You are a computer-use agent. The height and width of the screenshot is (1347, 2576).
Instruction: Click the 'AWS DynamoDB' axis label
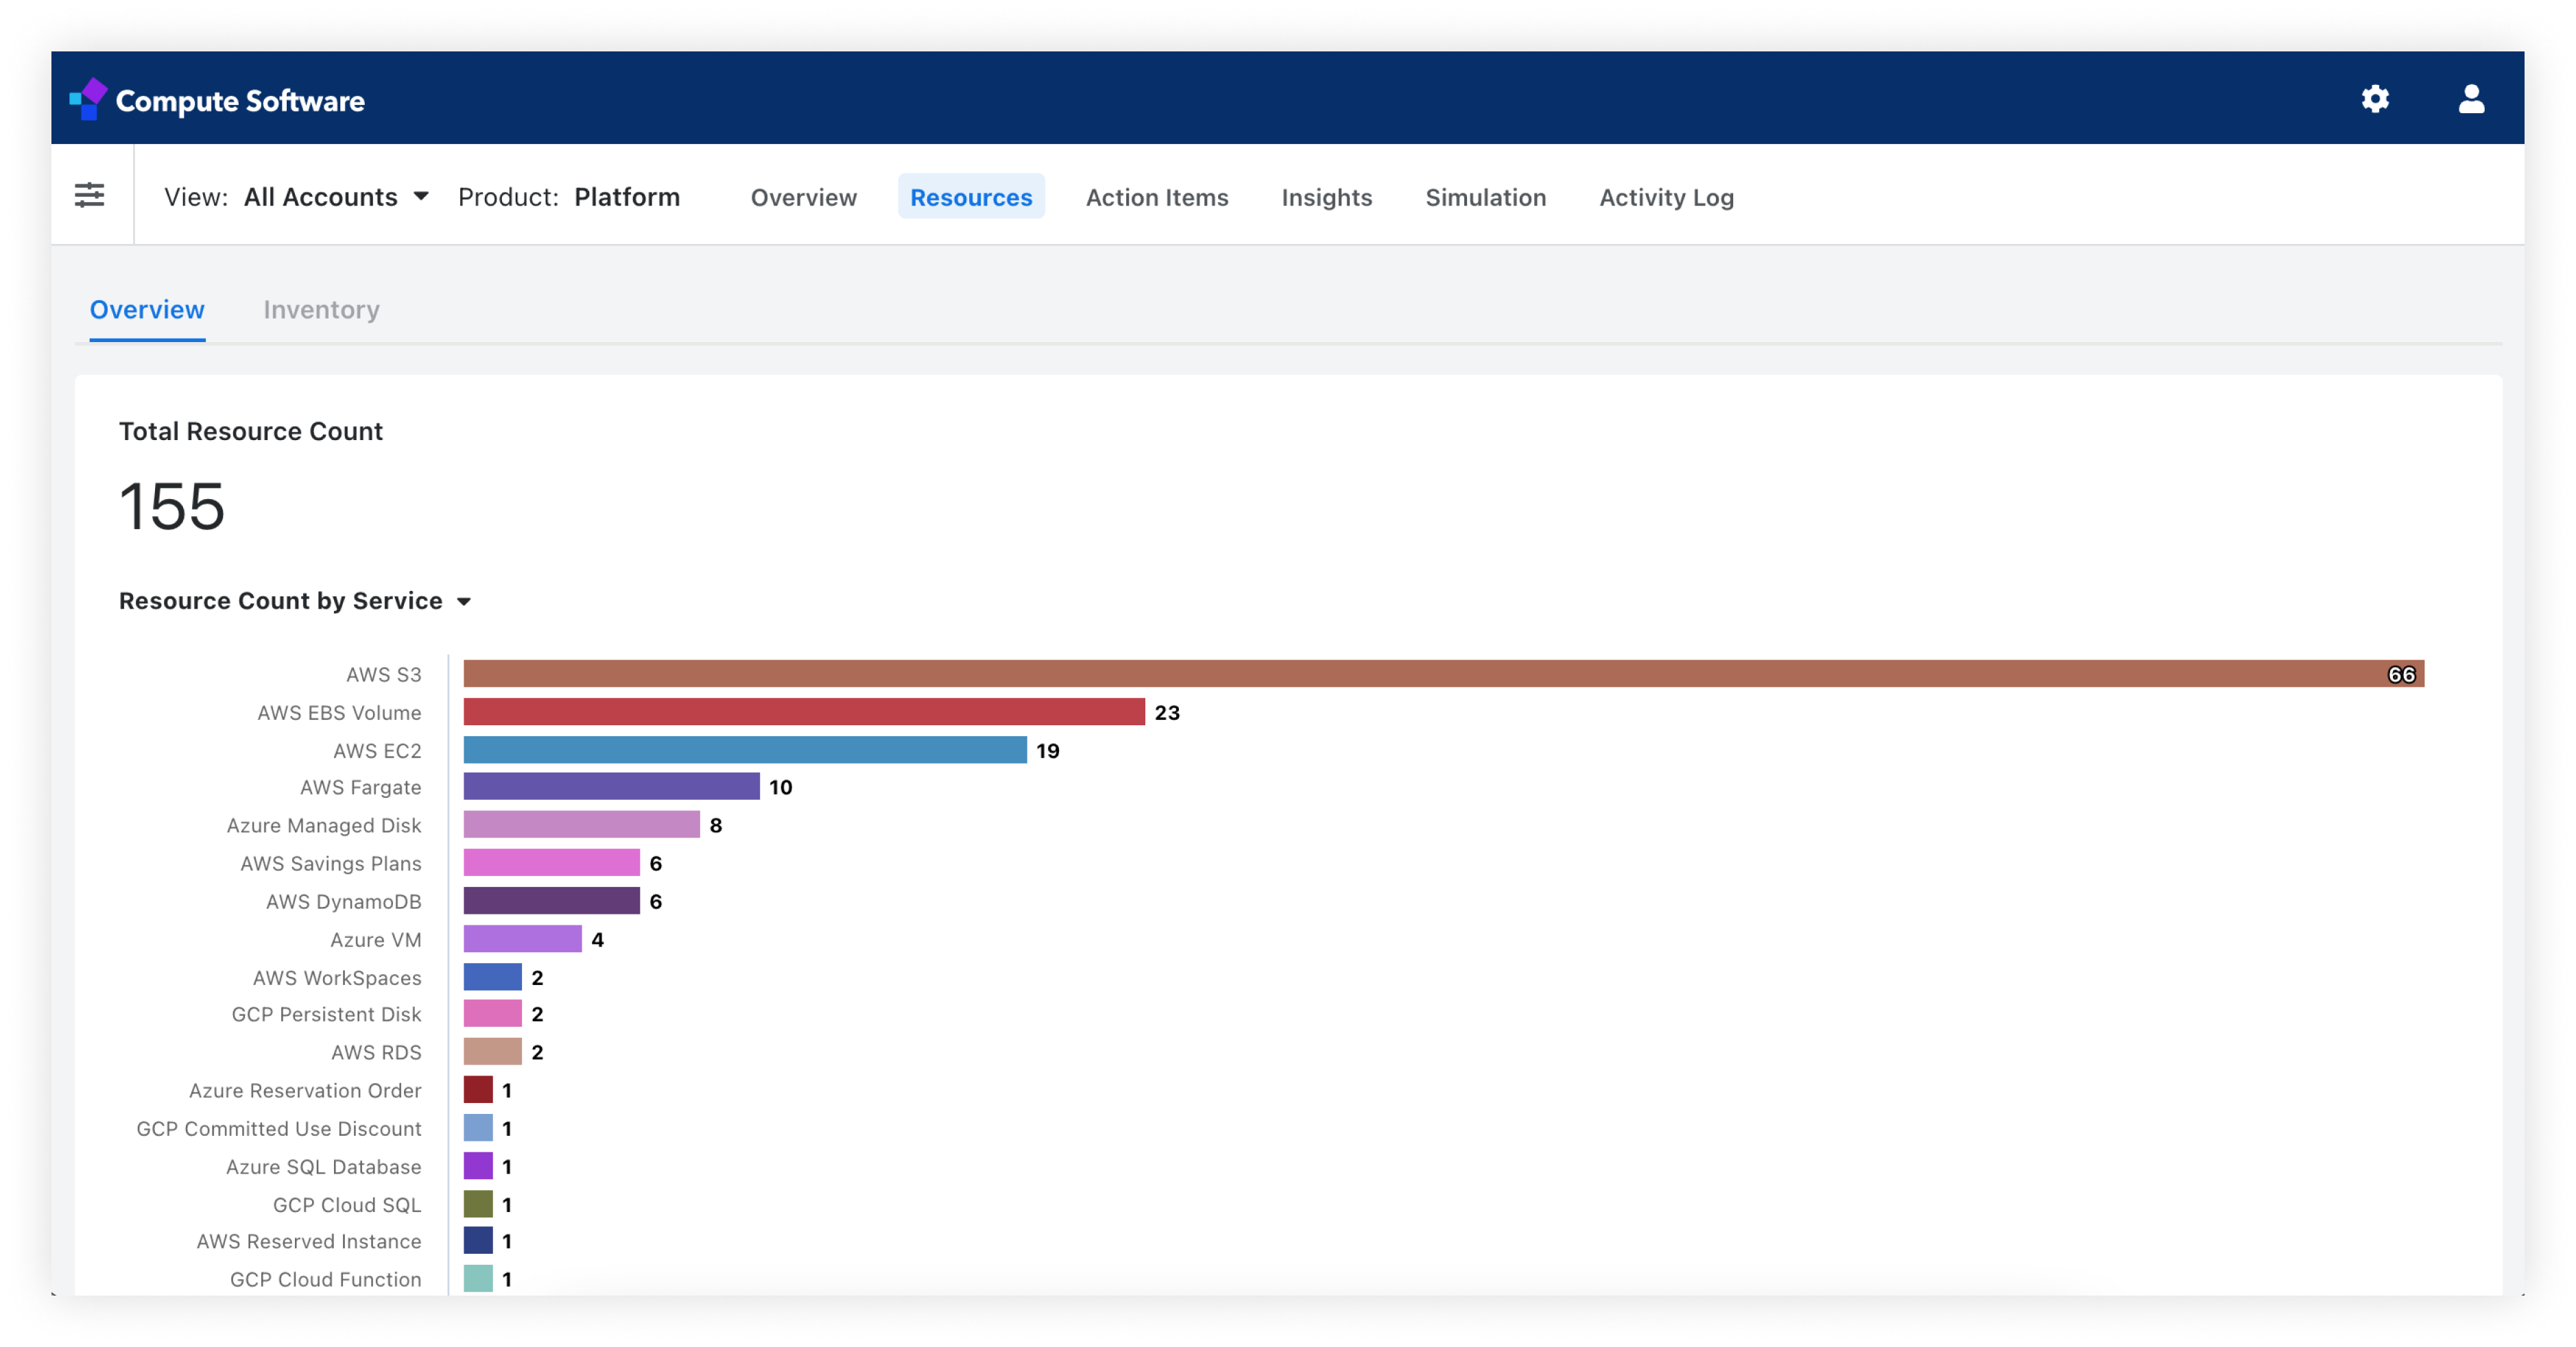point(343,901)
